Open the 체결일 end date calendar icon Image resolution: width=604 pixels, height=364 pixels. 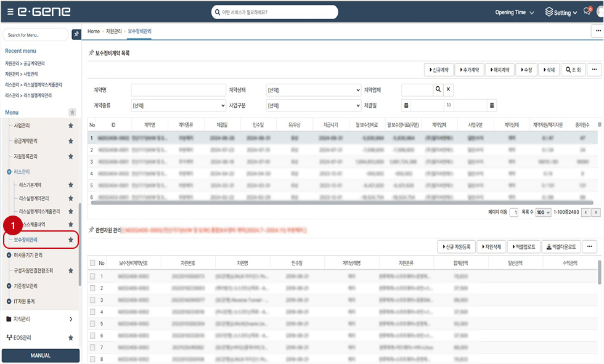[x=492, y=105]
